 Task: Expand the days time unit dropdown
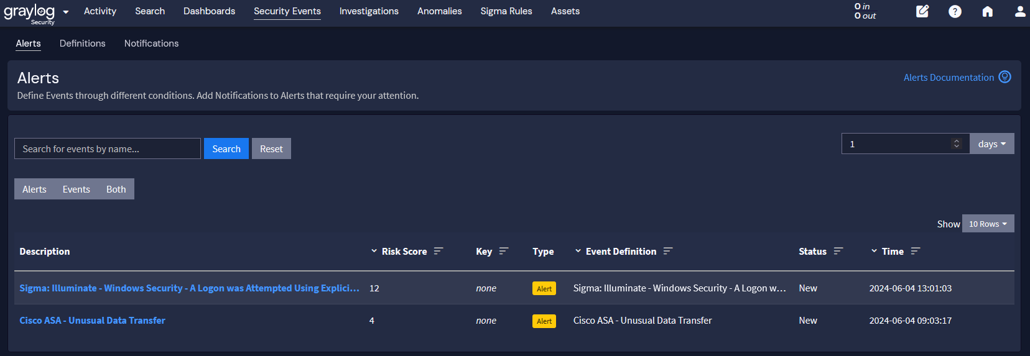[x=991, y=144]
